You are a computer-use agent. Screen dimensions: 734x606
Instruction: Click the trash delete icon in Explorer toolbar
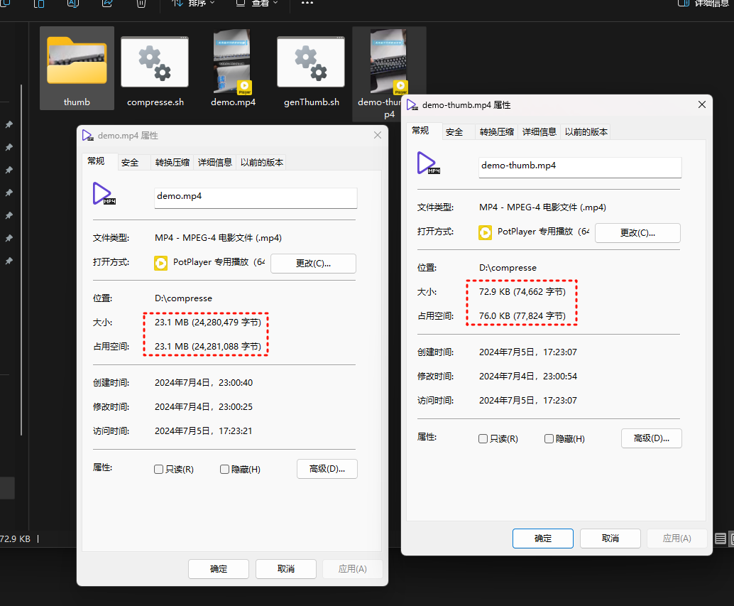click(x=141, y=4)
